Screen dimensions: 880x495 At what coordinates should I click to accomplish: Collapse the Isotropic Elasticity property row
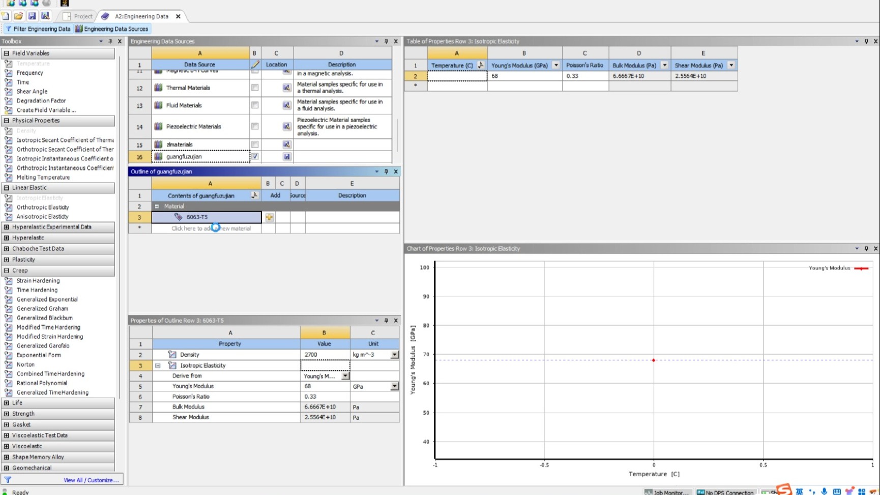[x=158, y=365]
